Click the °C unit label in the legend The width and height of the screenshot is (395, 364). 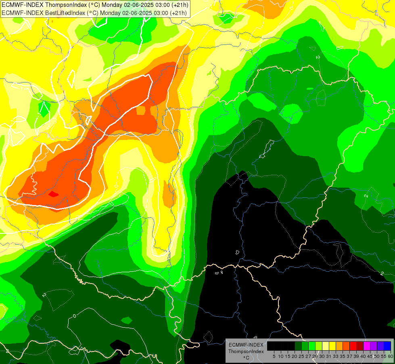click(x=247, y=358)
